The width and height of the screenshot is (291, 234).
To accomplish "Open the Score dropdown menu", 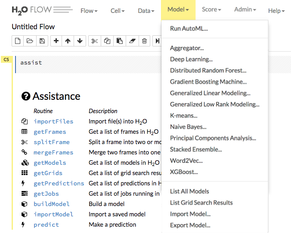I will coord(211,9).
